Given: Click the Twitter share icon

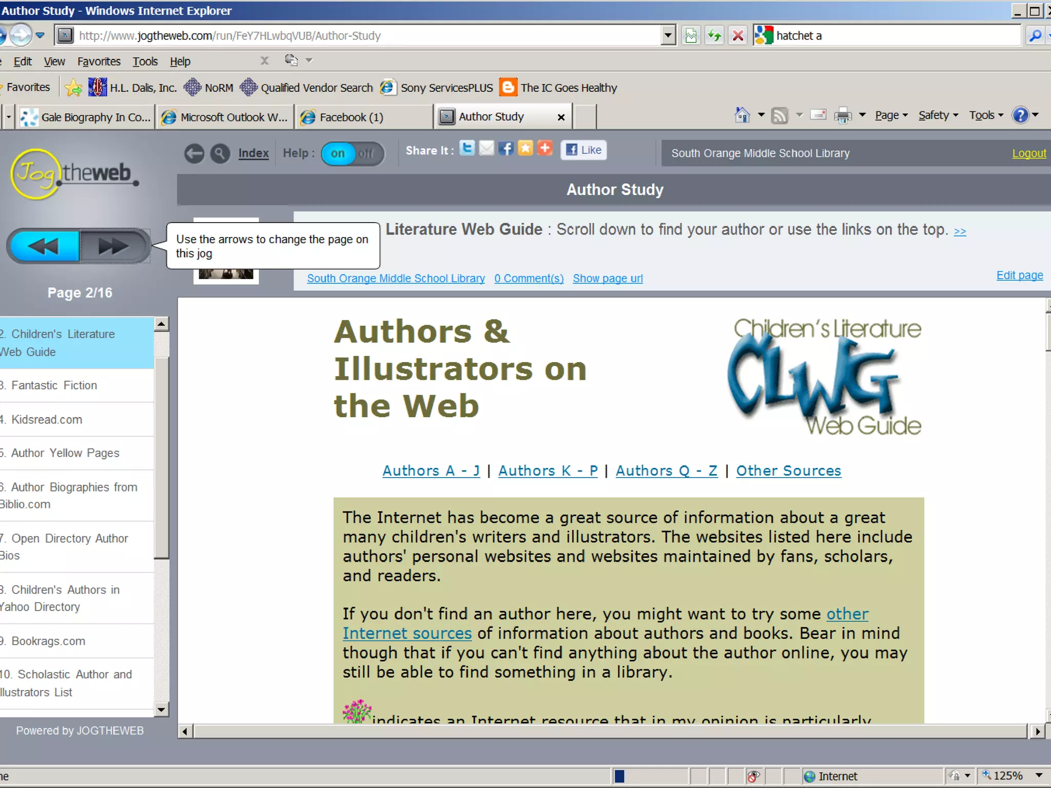Looking at the screenshot, I should pyautogui.click(x=467, y=148).
